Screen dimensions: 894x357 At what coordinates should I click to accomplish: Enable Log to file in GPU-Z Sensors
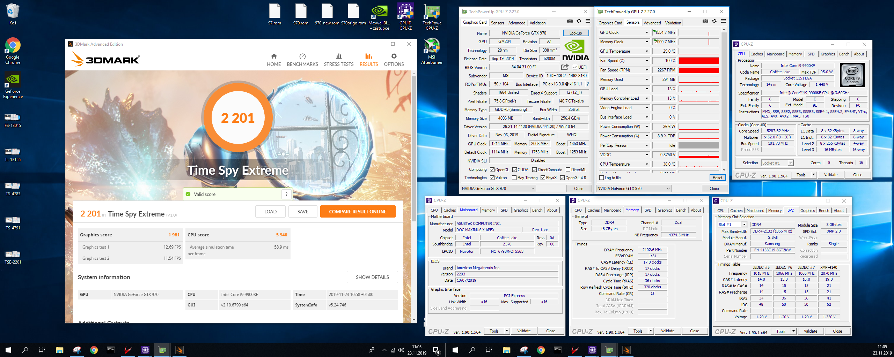pos(601,178)
